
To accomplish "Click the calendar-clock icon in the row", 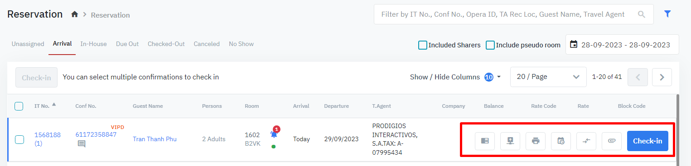I will (561, 141).
